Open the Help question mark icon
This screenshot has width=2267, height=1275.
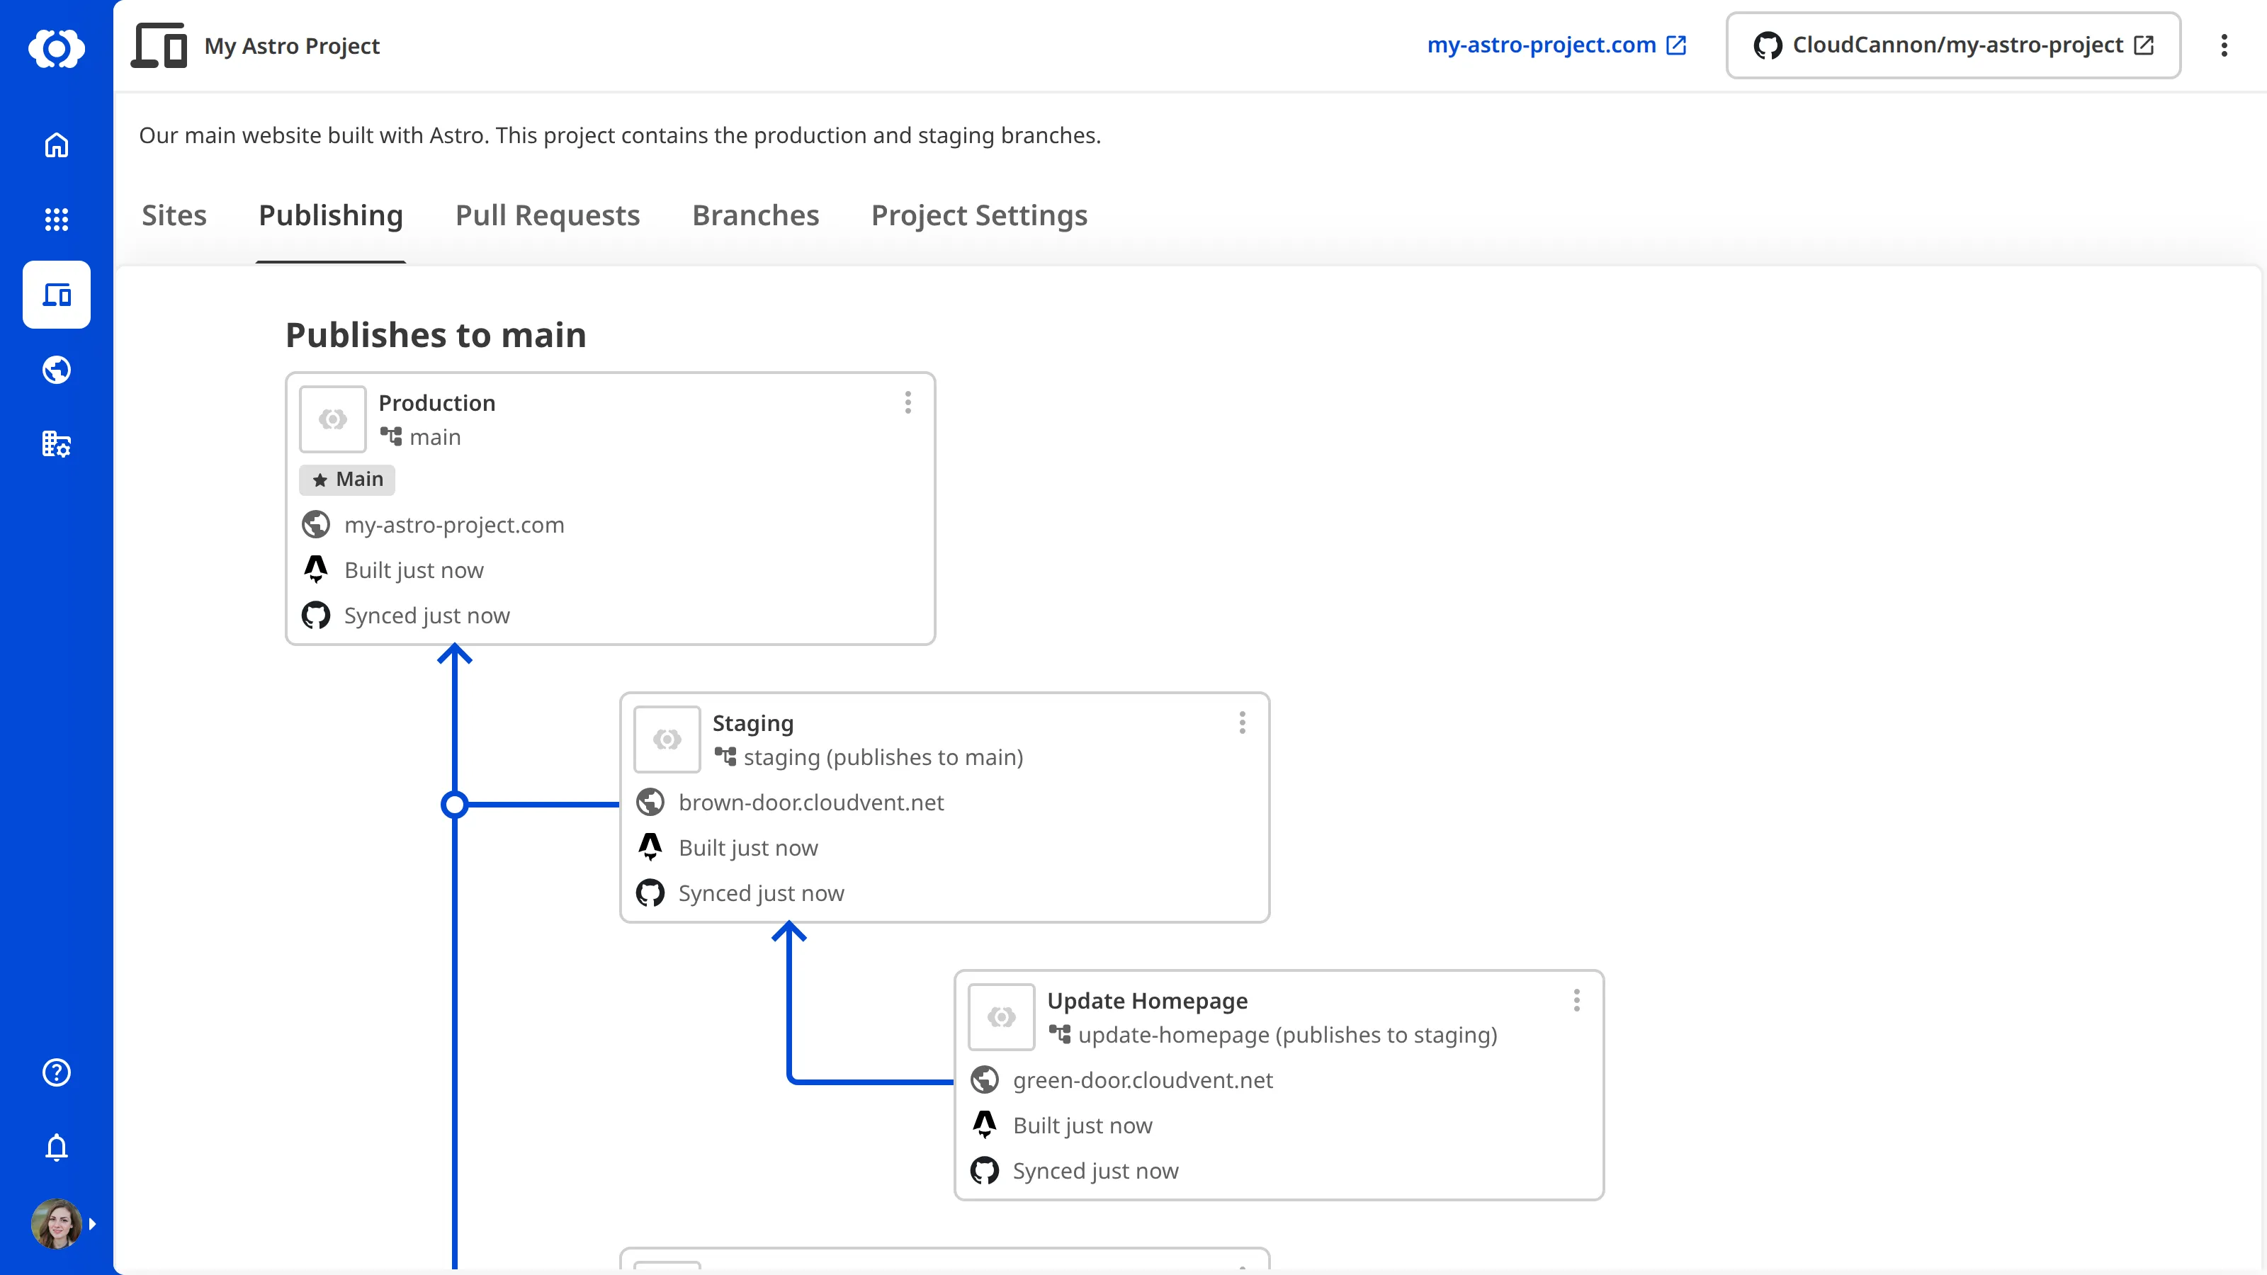(57, 1072)
